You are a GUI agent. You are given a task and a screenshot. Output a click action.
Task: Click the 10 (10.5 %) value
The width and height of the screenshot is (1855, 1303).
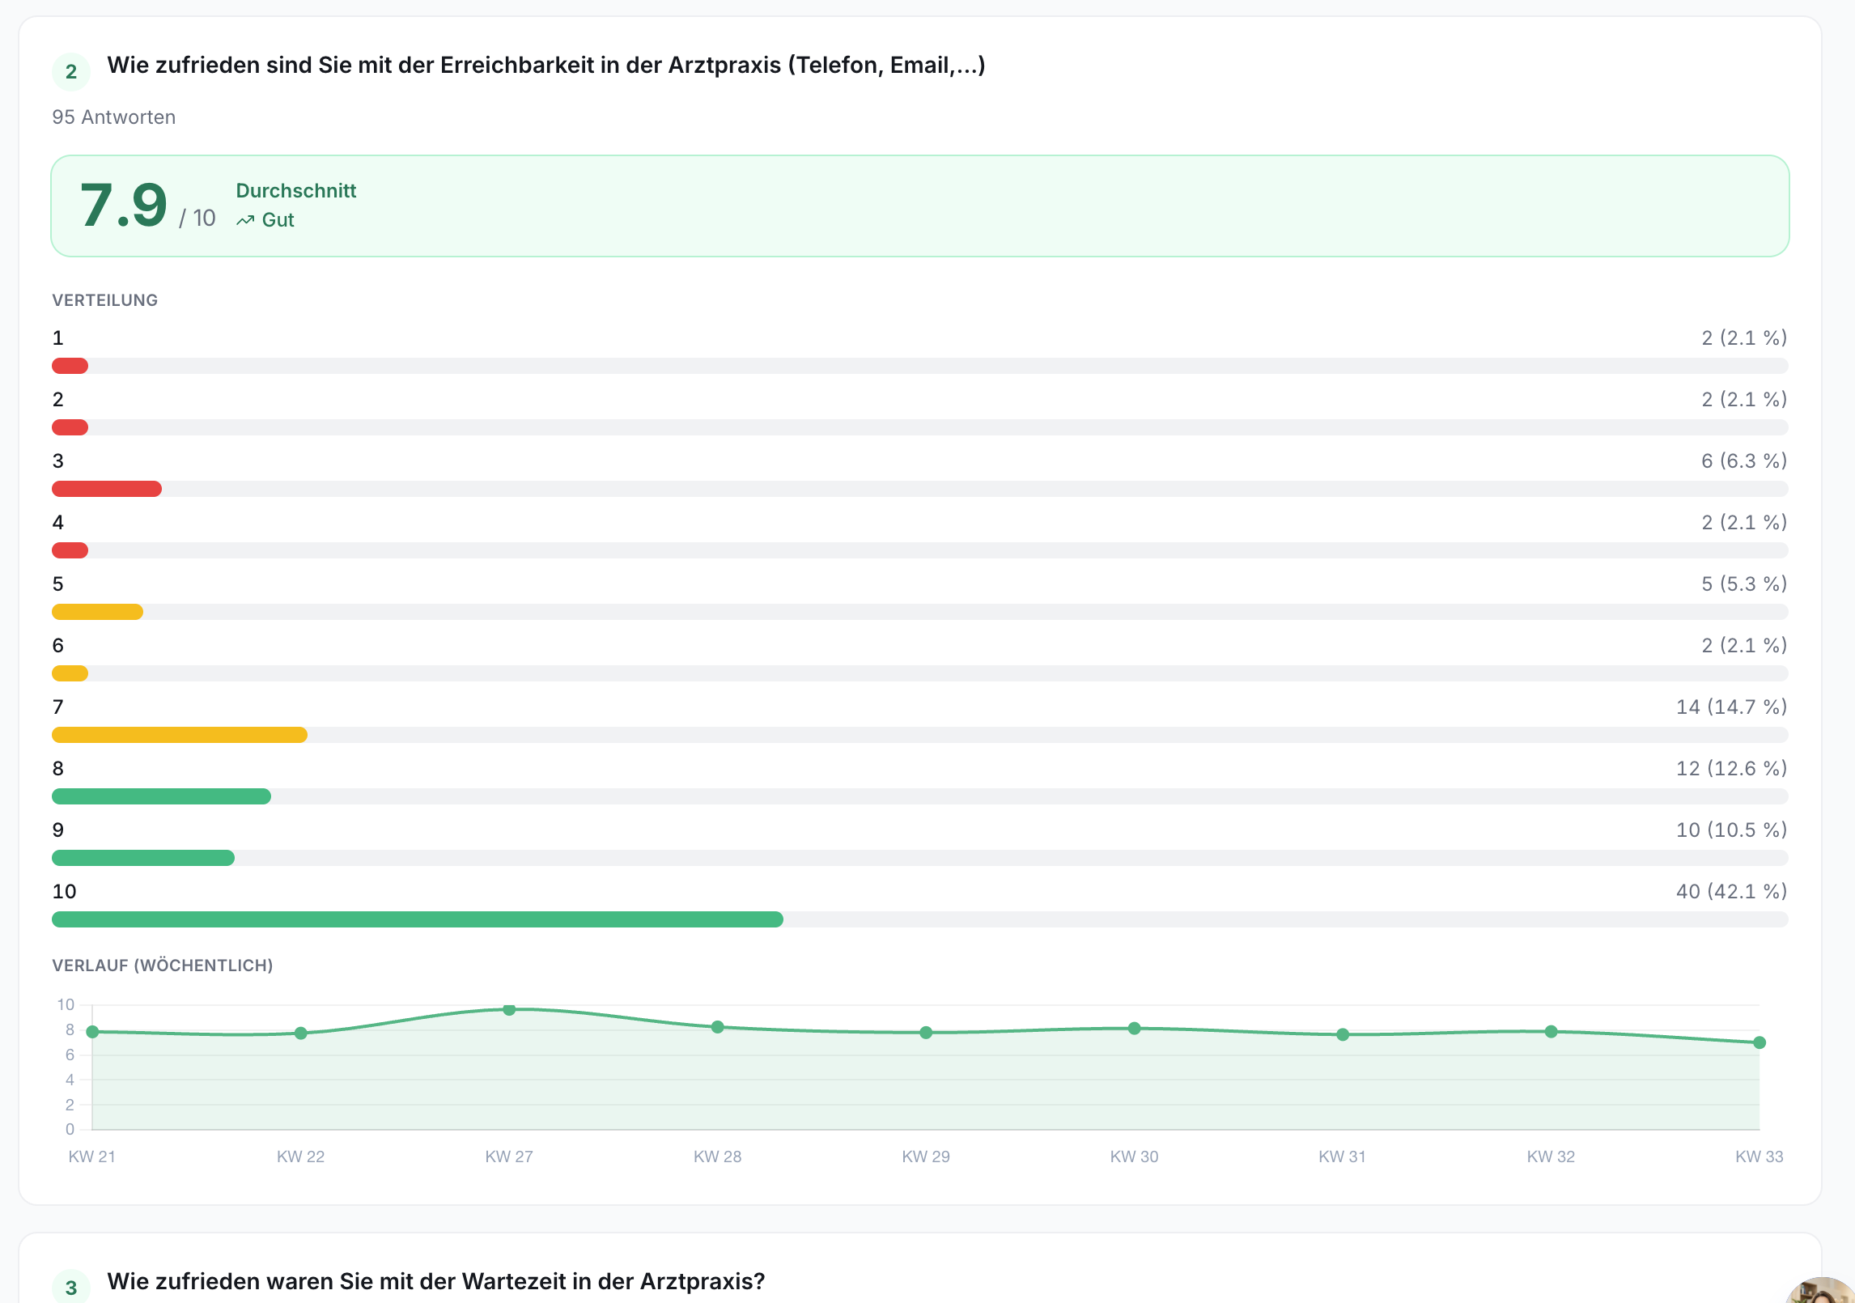(1732, 830)
